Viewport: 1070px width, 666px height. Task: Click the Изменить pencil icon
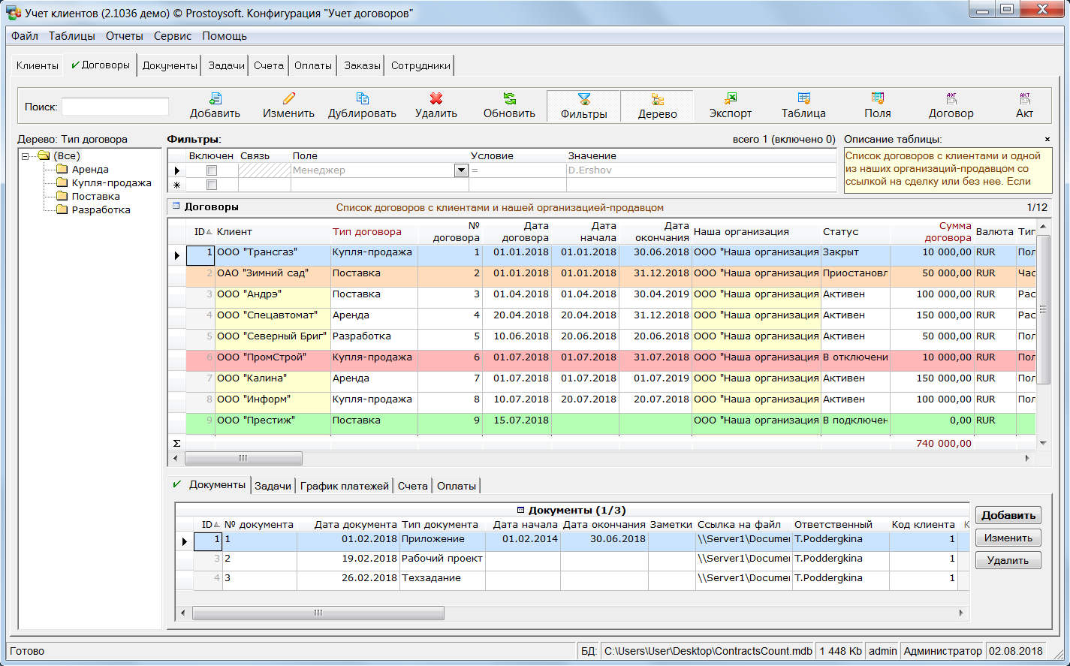[288, 99]
